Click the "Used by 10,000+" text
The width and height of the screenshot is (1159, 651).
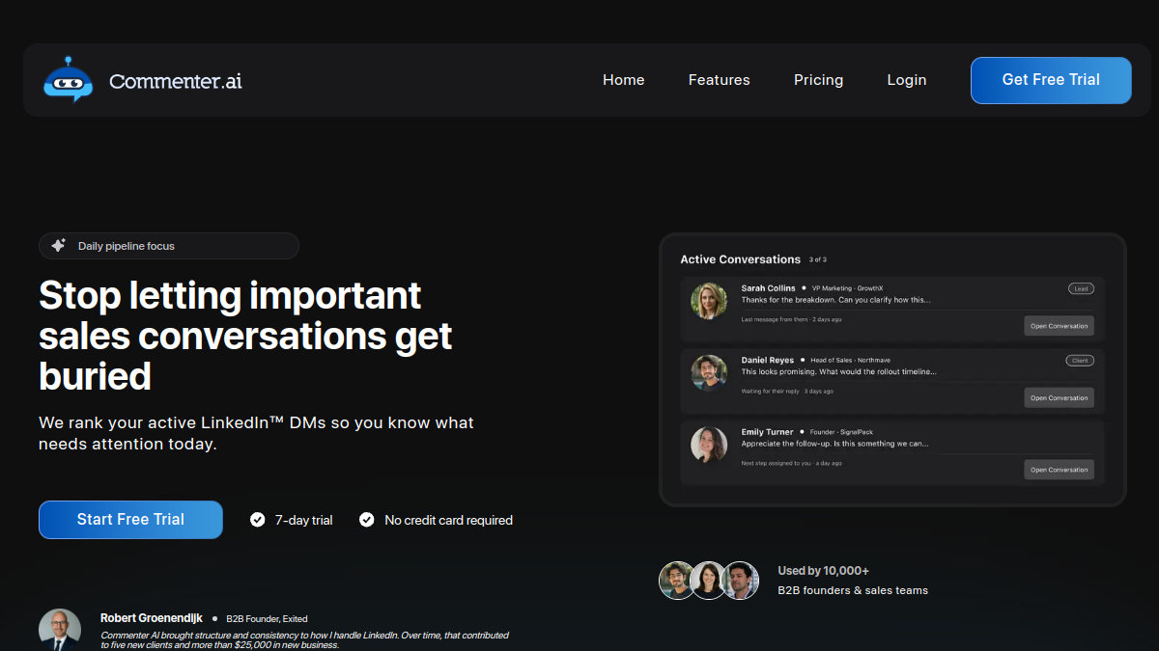click(x=824, y=571)
